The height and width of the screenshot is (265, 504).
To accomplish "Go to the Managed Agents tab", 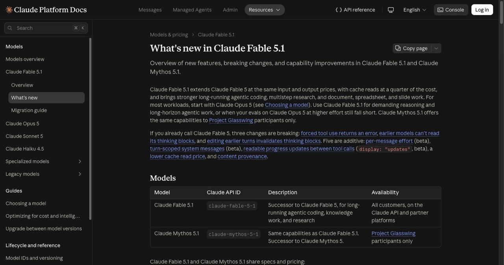I will coord(192,10).
